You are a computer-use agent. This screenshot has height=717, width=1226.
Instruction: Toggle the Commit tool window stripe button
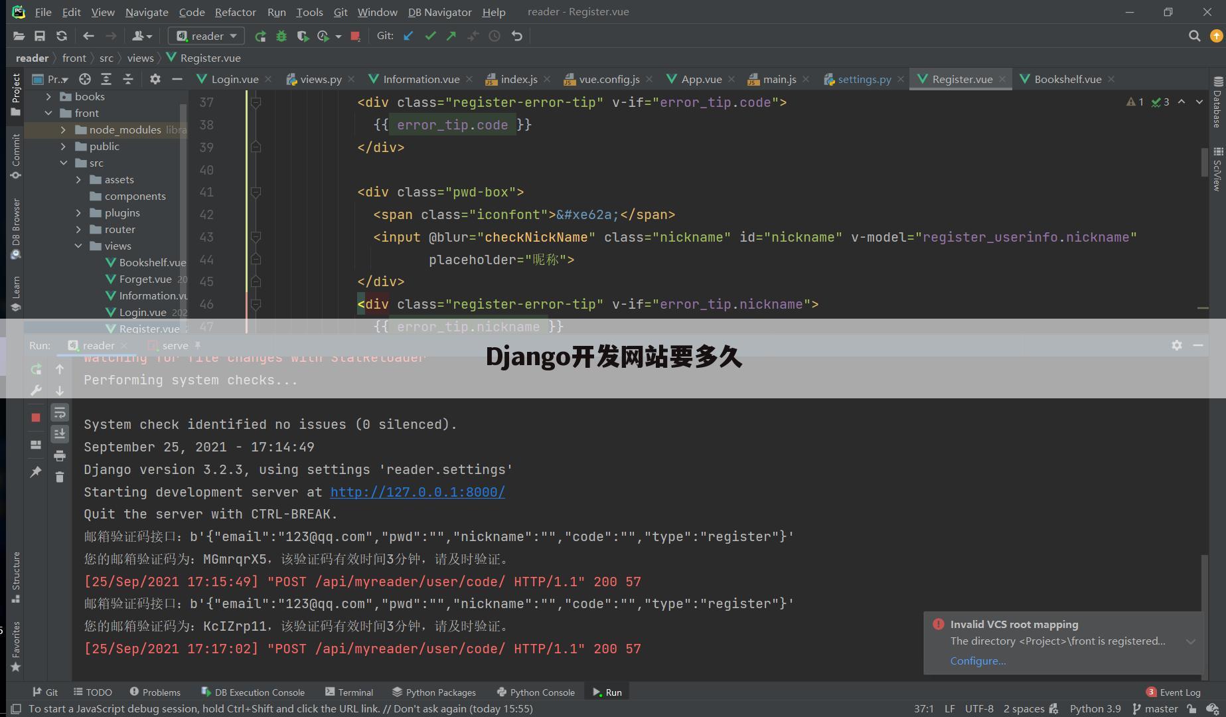[16, 157]
